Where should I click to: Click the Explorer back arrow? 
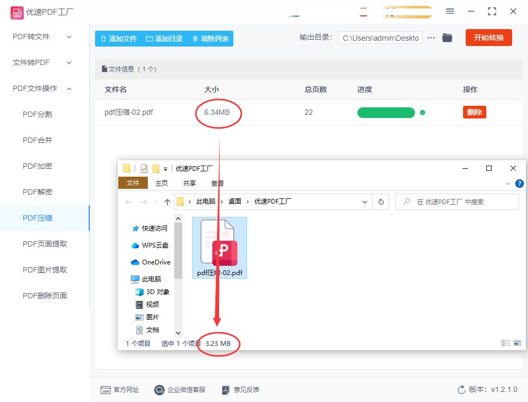[x=128, y=202]
